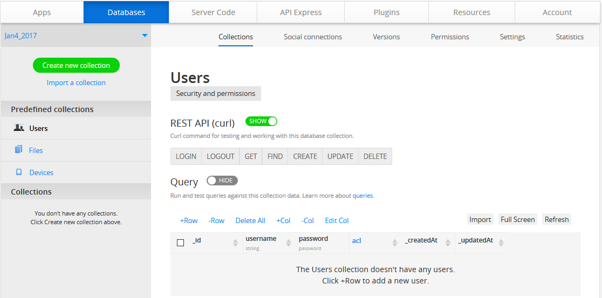Image resolution: width=602 pixels, height=298 pixels.
Task: Toggle the Query HIDE switch
Action: tap(222, 181)
